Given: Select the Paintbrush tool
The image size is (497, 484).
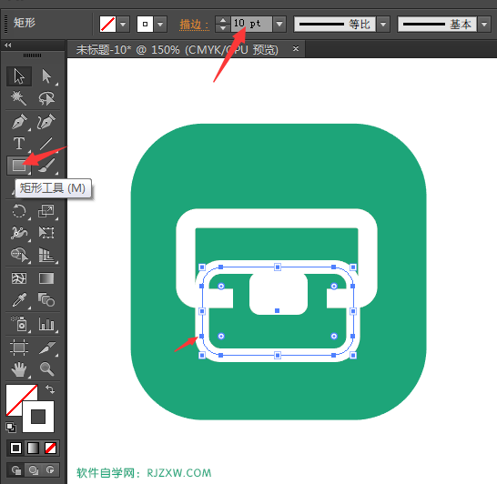Looking at the screenshot, I should click(x=46, y=165).
